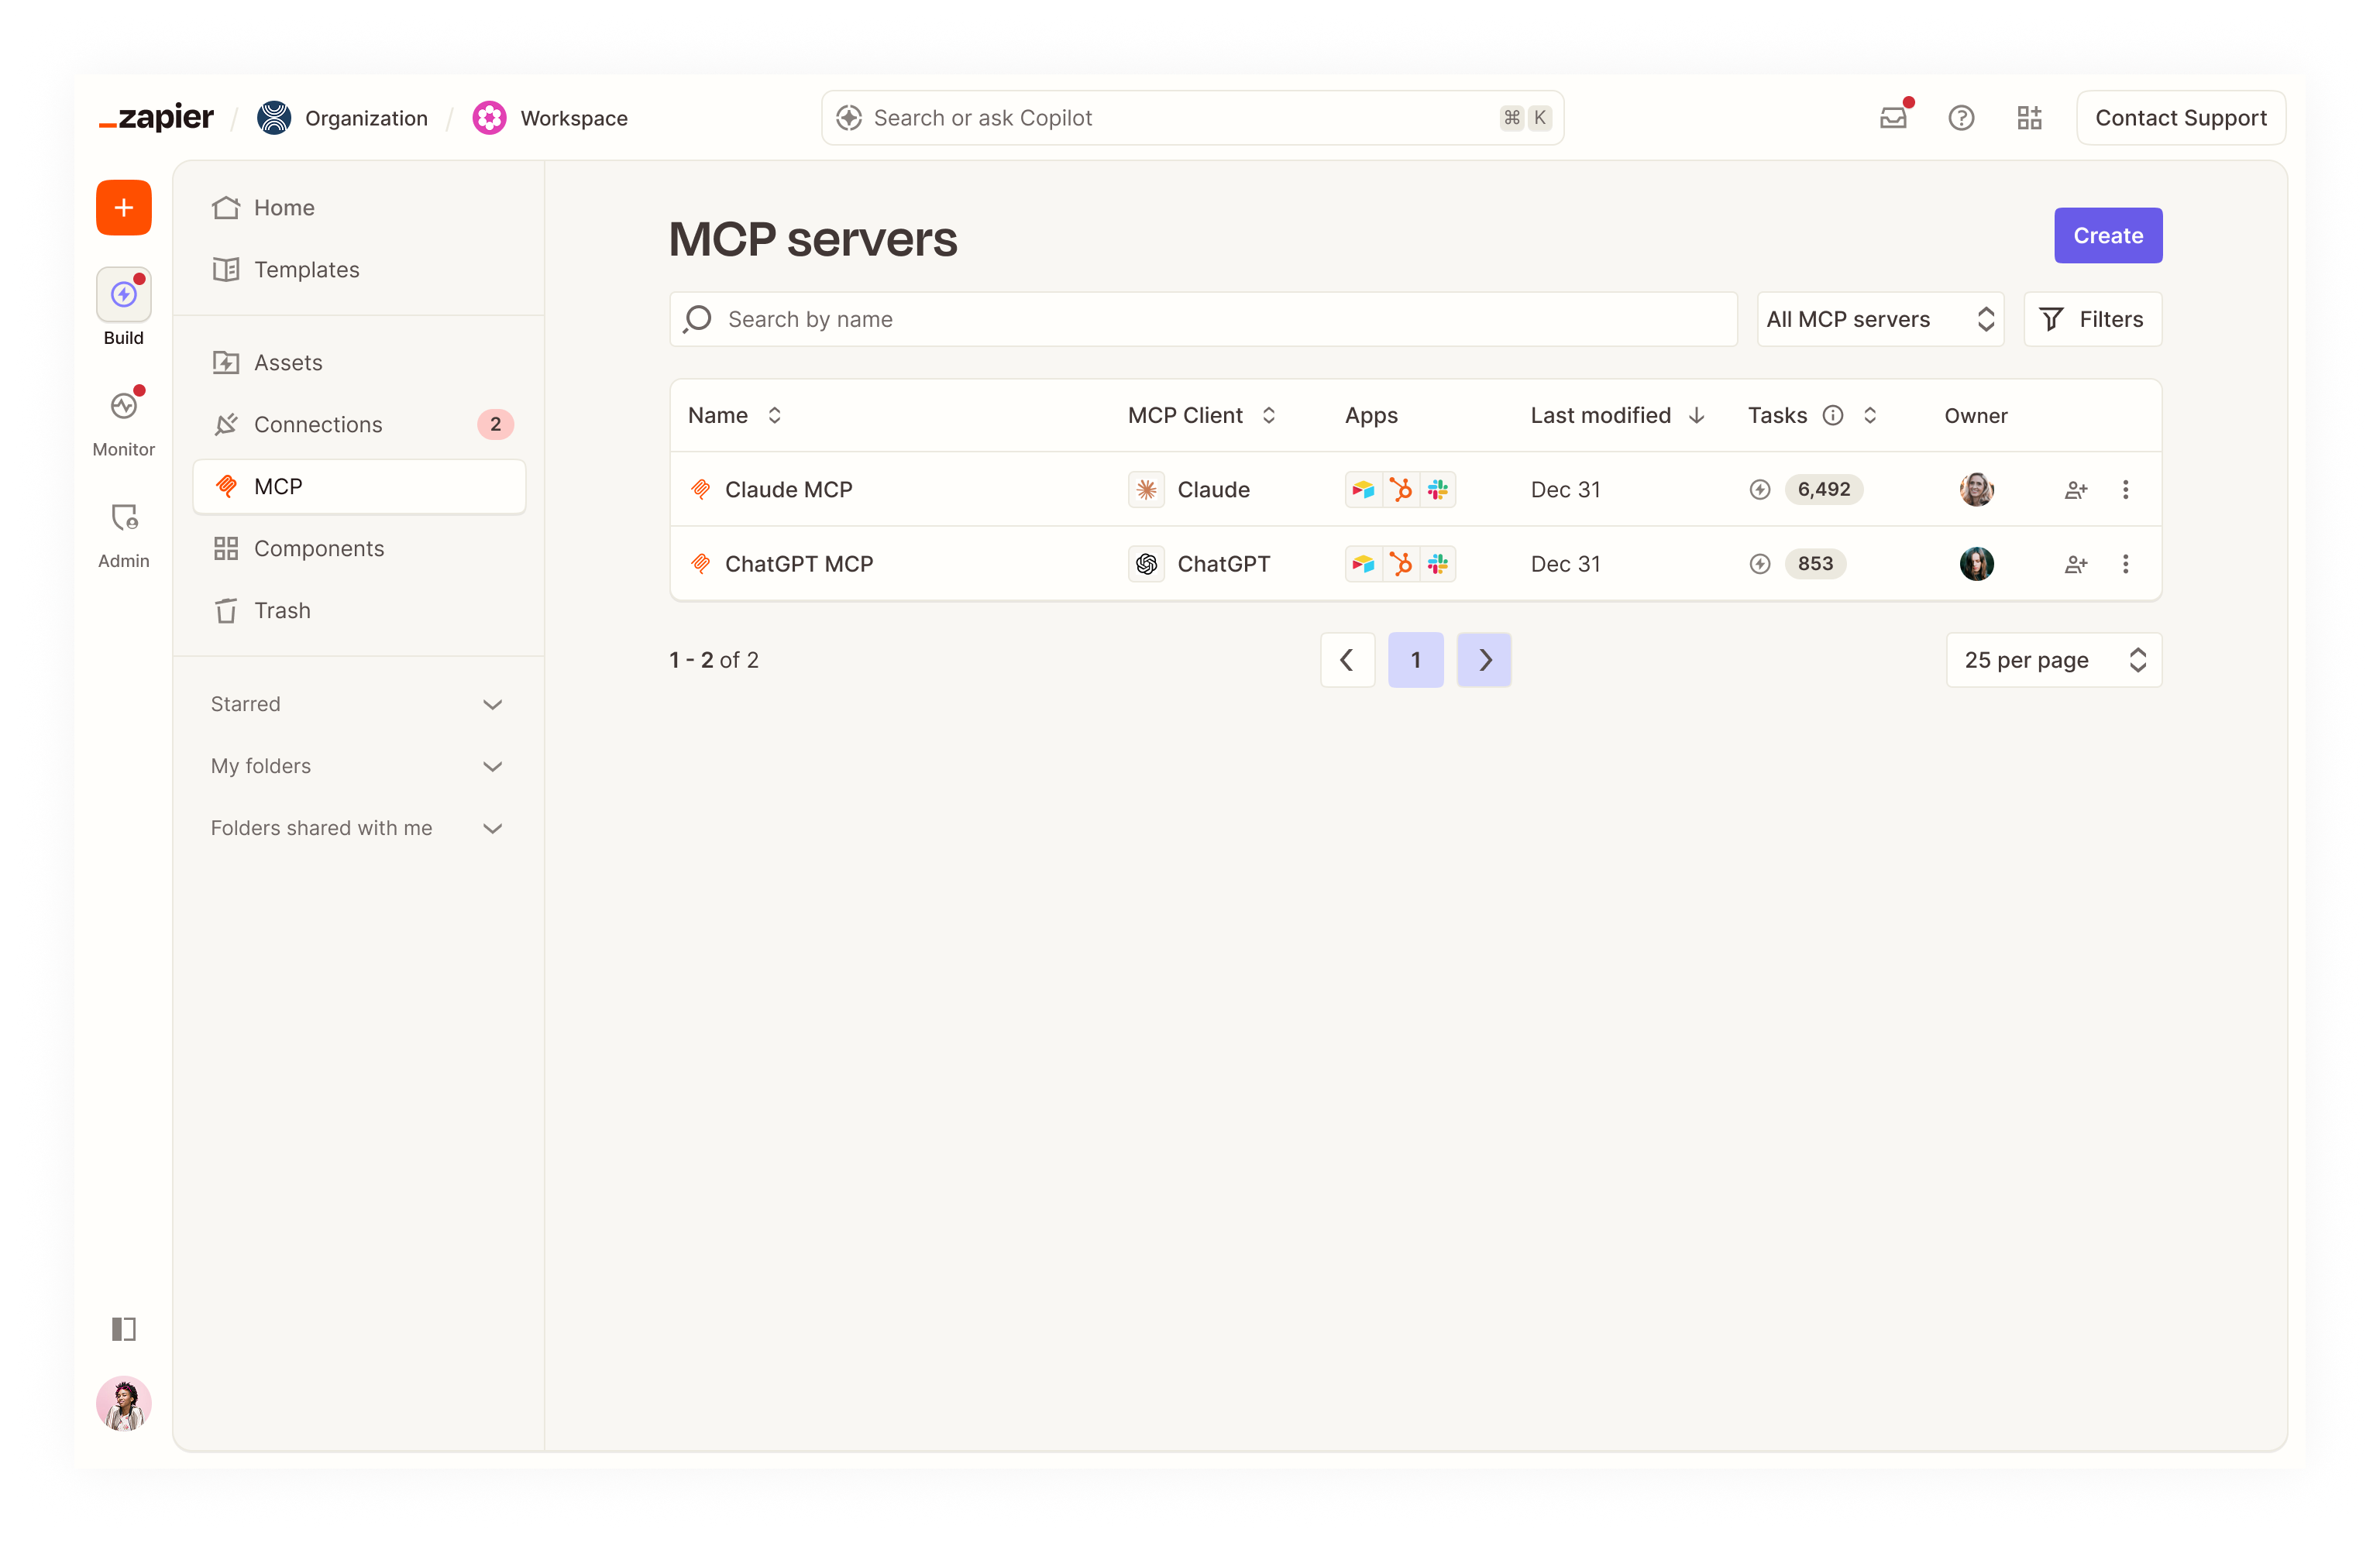Open the Claude MCP server
Viewport: 2380px width, 1543px height.
click(x=788, y=490)
